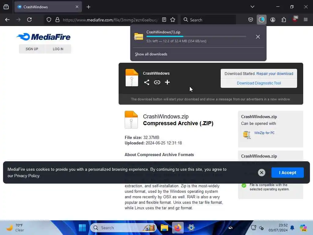Open the network status tray icon

(253, 228)
